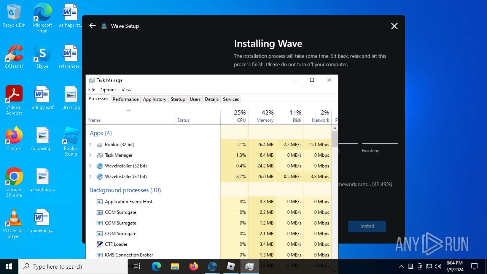This screenshot has height=274, width=487.
Task: Go back in Wave Setup window
Action: tap(92, 26)
